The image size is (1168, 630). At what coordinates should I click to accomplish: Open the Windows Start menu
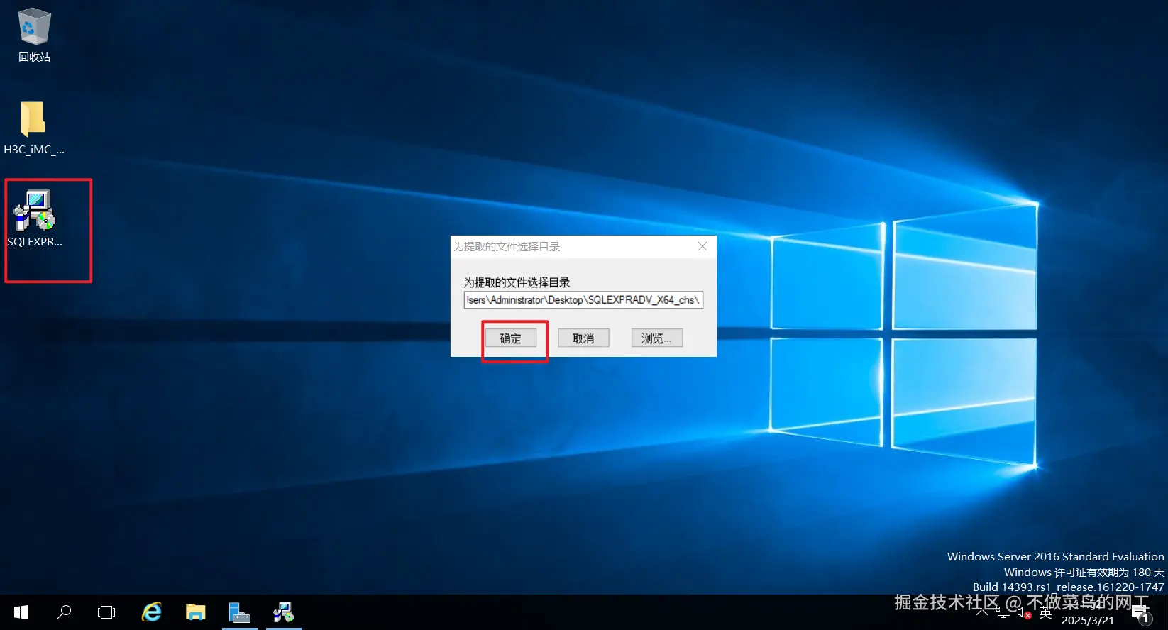coord(21,612)
